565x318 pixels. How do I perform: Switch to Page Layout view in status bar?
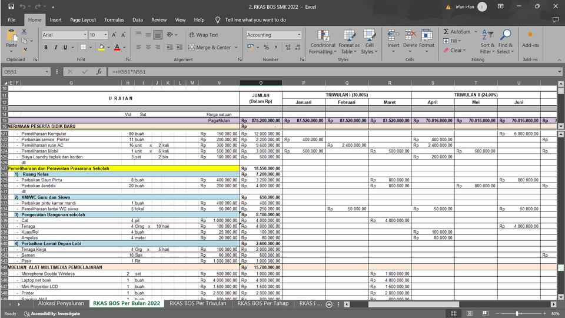tap(470, 313)
